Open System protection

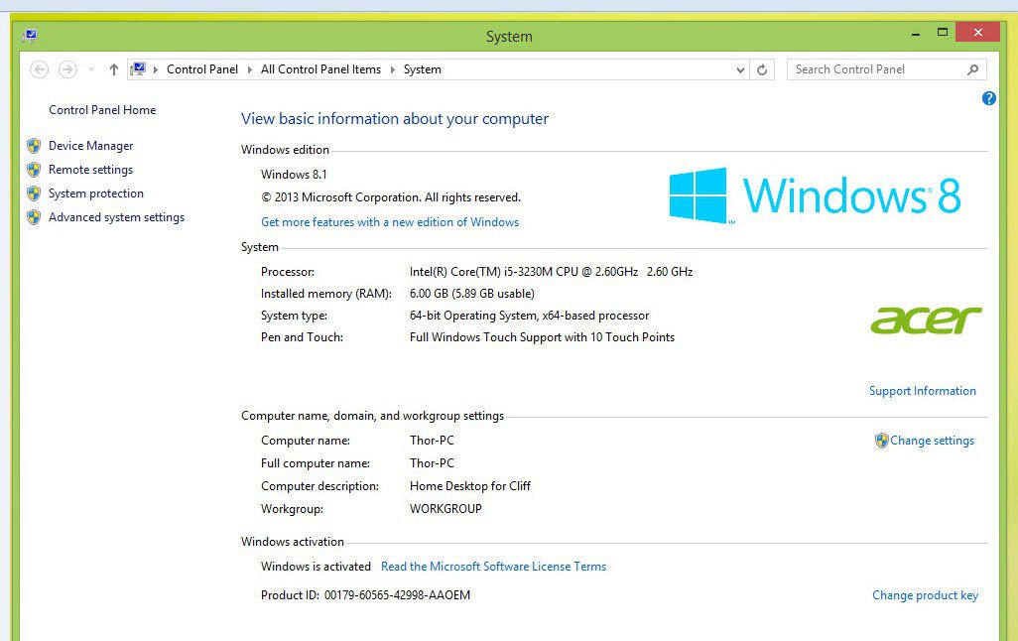(x=96, y=193)
